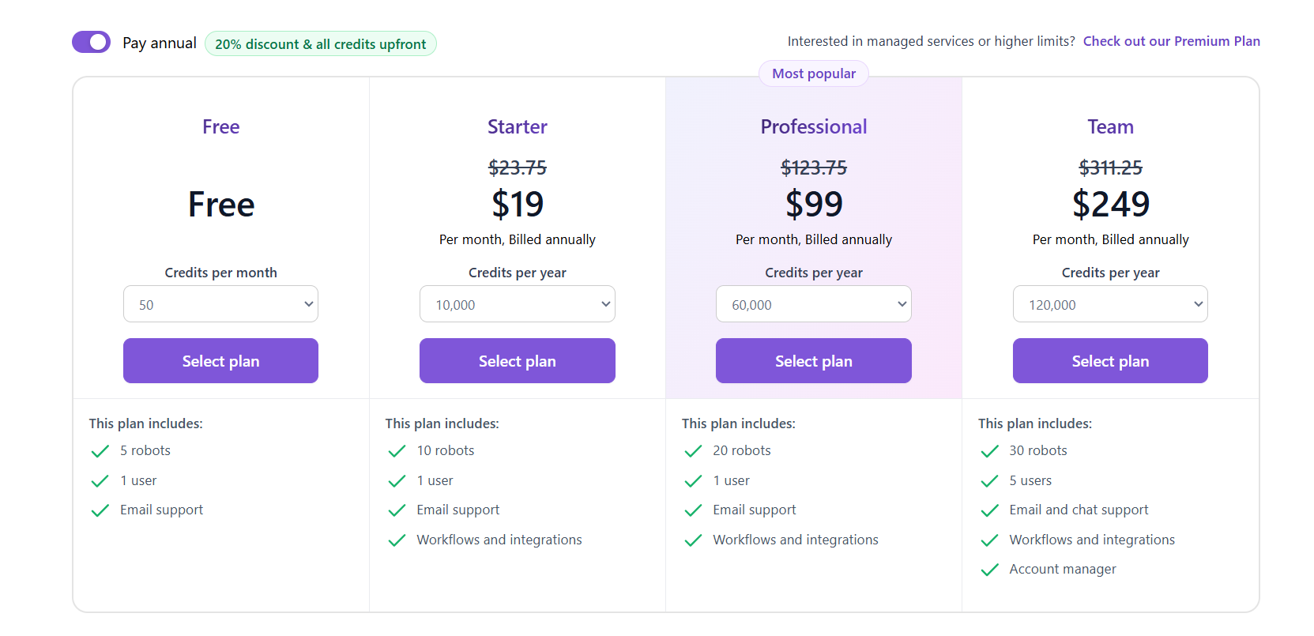The image size is (1314, 636).
Task: Click the checkmark next to "Email and chat support"
Action: point(989,510)
